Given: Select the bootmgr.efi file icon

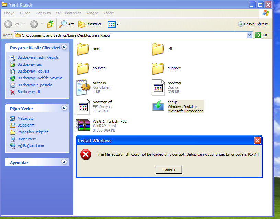Looking at the screenshot, I should pos(83,107).
